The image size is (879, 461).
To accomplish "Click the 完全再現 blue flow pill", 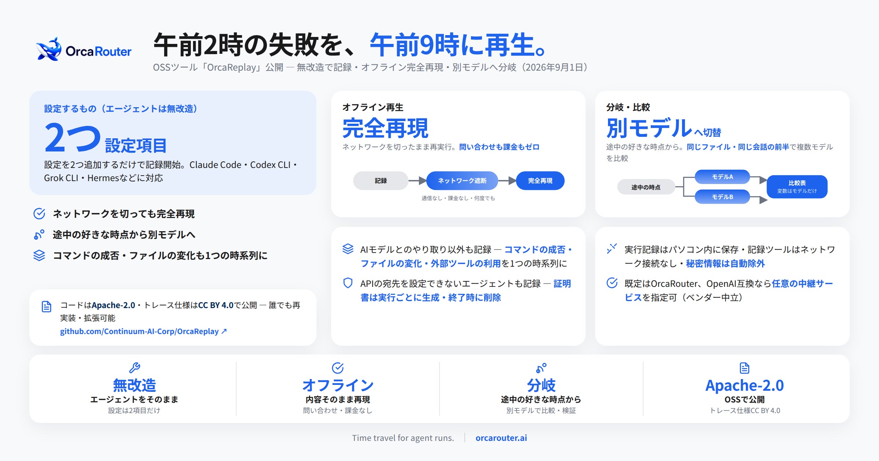I will (540, 181).
